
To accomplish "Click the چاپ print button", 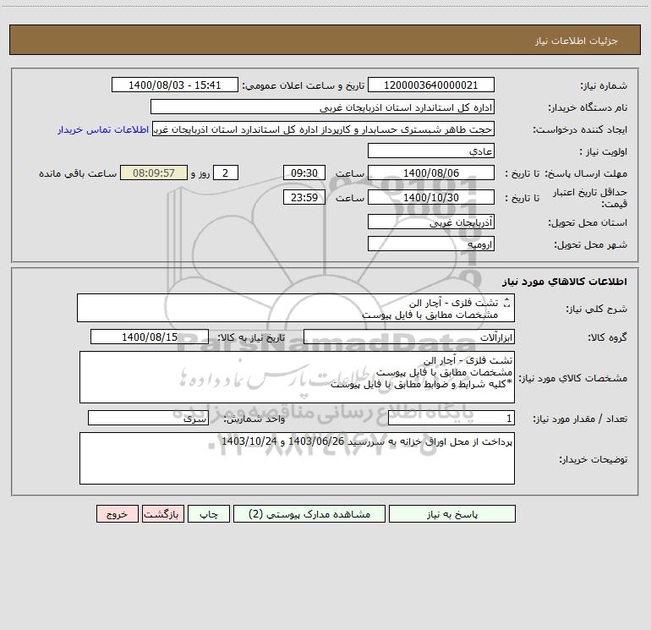I will tap(209, 513).
